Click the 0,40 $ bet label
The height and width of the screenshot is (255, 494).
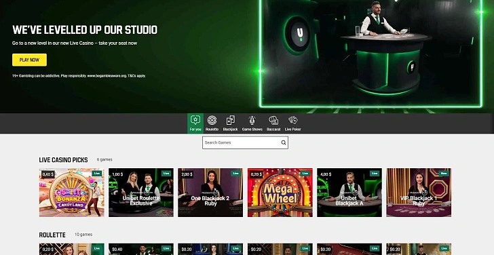click(x=47, y=174)
